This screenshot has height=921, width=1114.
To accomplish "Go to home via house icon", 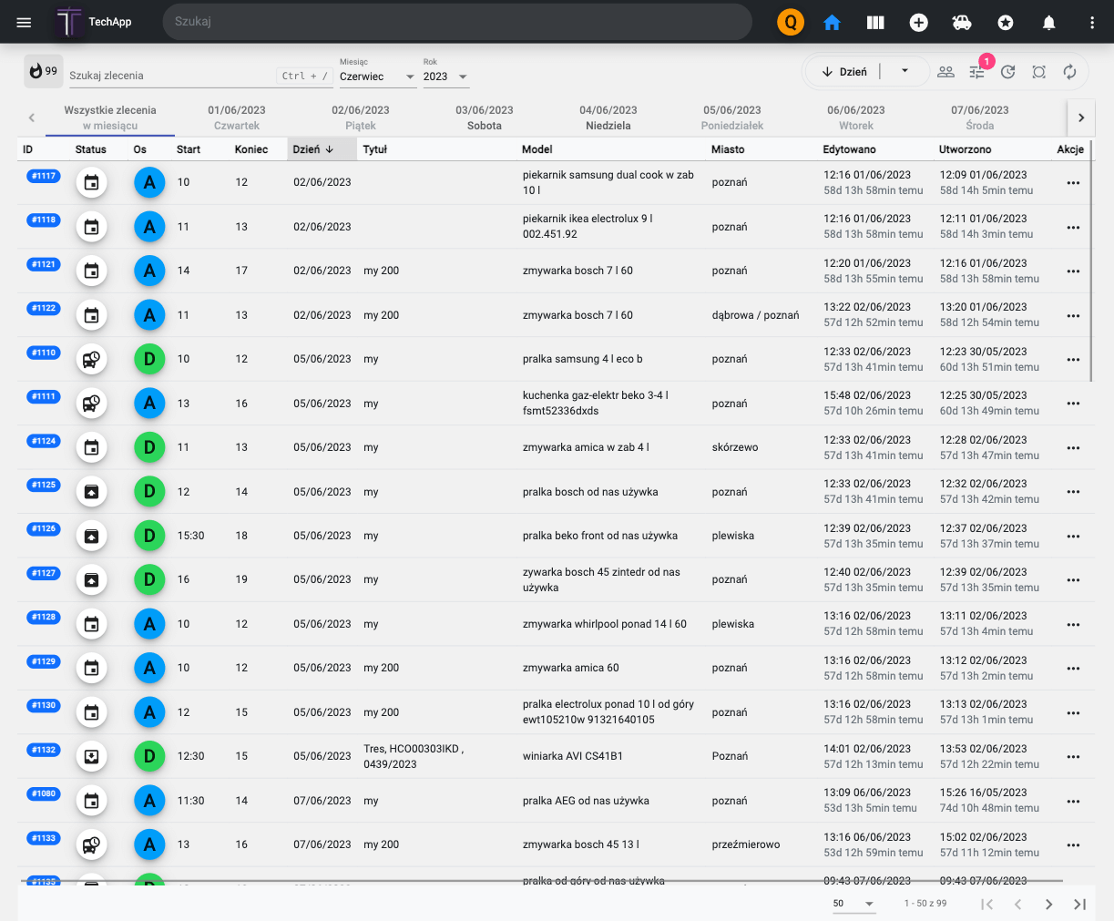I will [x=832, y=23].
